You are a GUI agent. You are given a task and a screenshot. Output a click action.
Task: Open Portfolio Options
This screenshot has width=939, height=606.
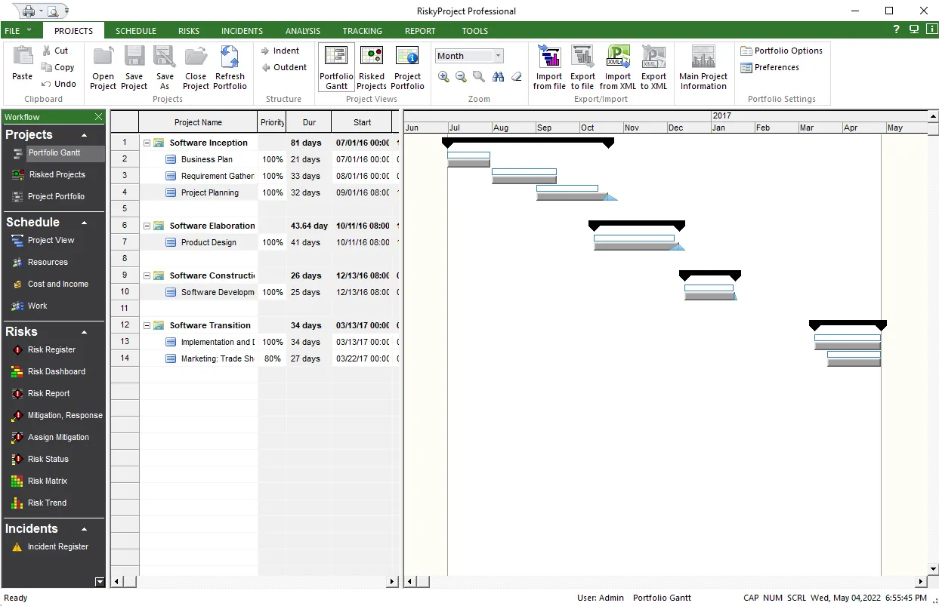point(781,51)
